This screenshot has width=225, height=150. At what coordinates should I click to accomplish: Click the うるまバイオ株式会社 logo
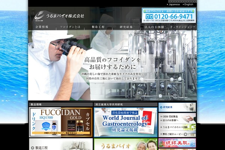pyautogui.click(x=59, y=16)
